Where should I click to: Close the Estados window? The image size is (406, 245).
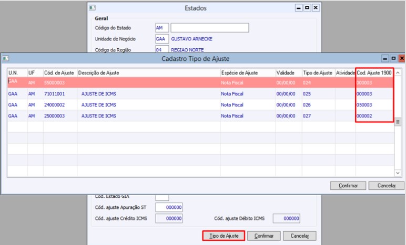click(316, 8)
